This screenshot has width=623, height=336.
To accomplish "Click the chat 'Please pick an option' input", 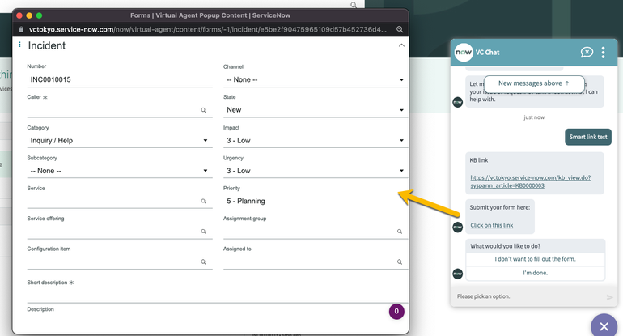I will pyautogui.click(x=528, y=296).
